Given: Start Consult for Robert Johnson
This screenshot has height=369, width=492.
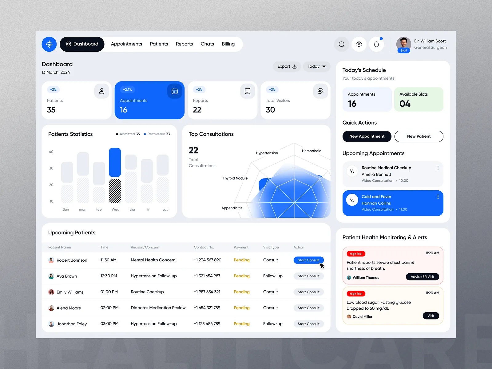Looking at the screenshot, I should tap(308, 260).
